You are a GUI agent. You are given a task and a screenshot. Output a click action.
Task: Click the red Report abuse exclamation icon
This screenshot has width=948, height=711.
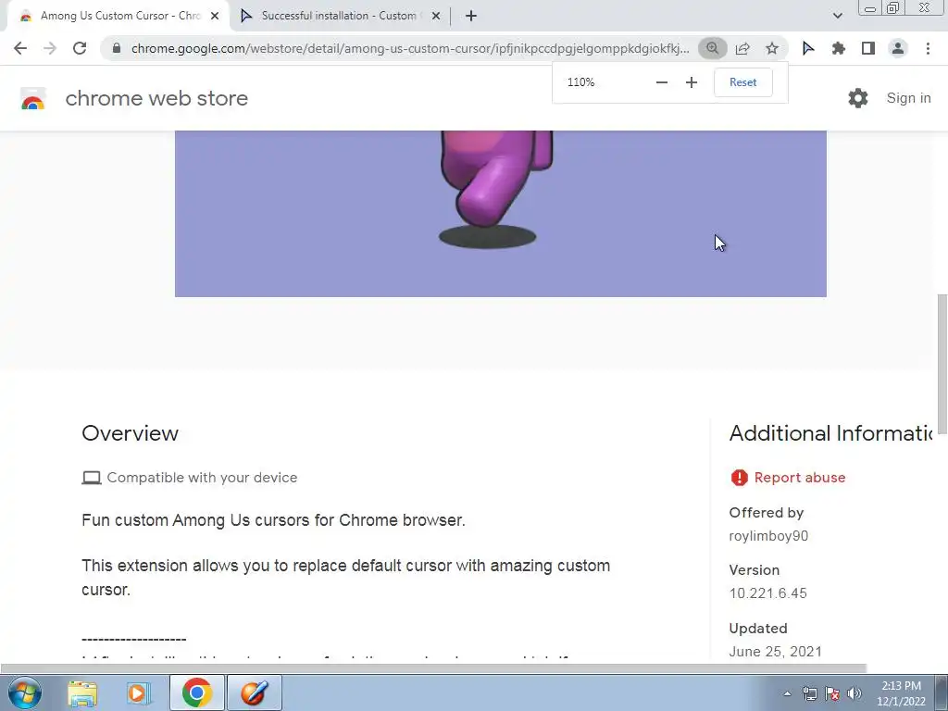pyautogui.click(x=739, y=478)
